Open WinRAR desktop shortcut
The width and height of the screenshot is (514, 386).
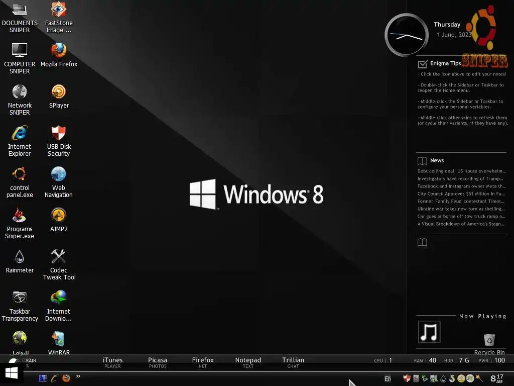click(x=59, y=343)
